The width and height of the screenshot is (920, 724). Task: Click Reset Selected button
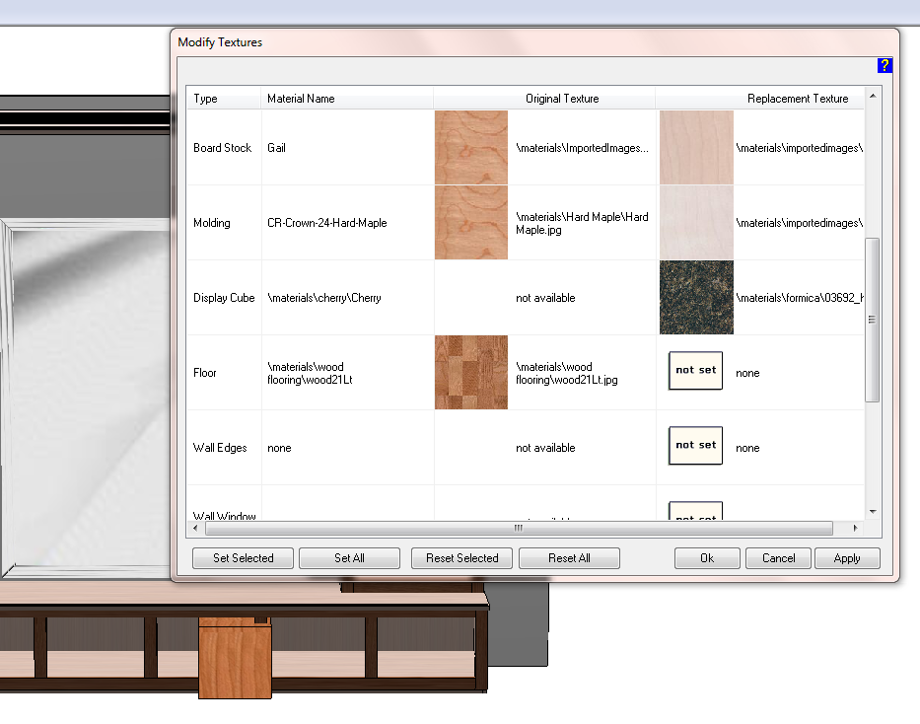(461, 558)
